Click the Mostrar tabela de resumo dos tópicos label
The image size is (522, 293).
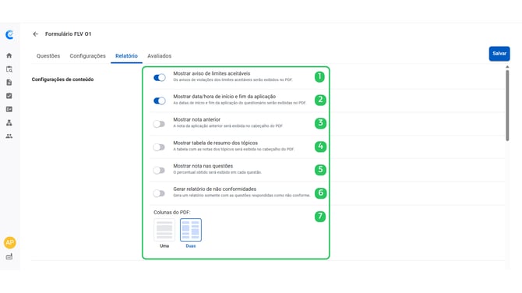[x=215, y=143]
